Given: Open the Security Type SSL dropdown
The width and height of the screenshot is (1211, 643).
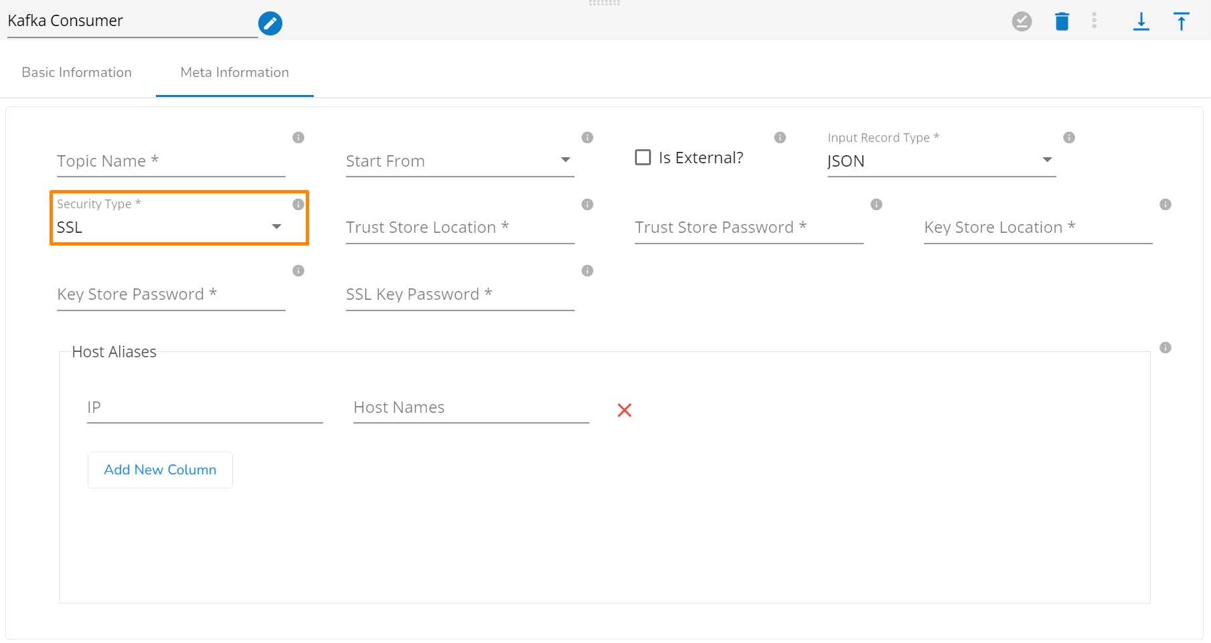Looking at the screenshot, I should click(x=170, y=227).
